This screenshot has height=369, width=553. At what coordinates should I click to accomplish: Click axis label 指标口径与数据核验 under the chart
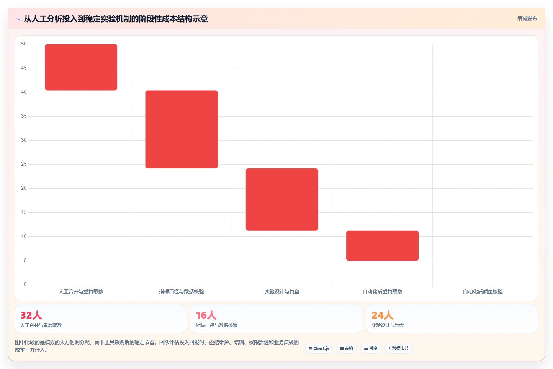pos(182,291)
